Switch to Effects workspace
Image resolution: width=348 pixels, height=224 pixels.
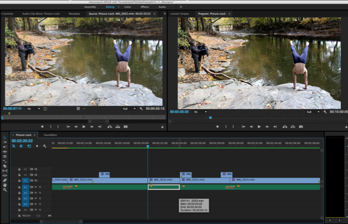[144, 7]
